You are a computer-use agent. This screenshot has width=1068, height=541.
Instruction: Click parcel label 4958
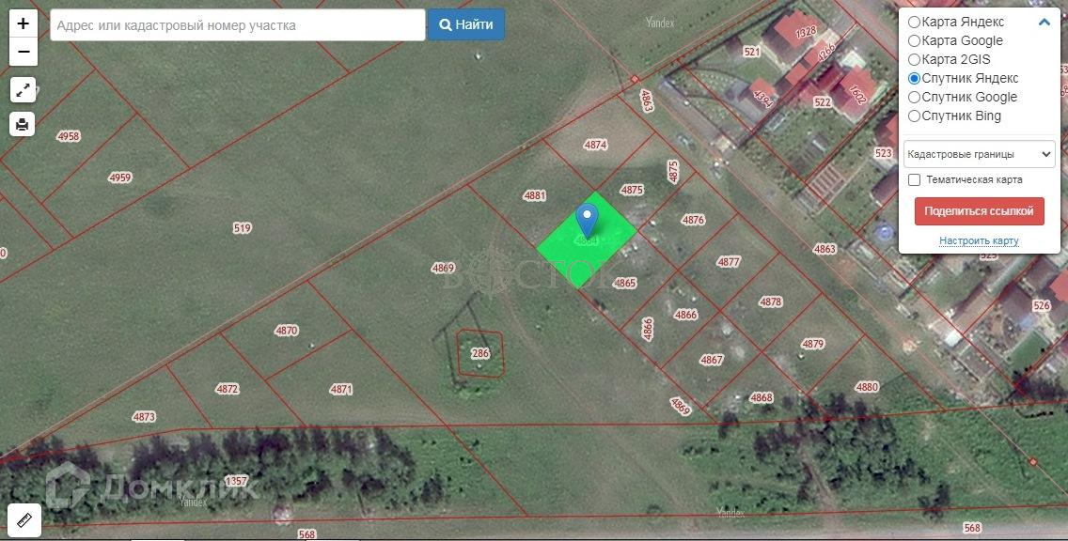coord(68,136)
